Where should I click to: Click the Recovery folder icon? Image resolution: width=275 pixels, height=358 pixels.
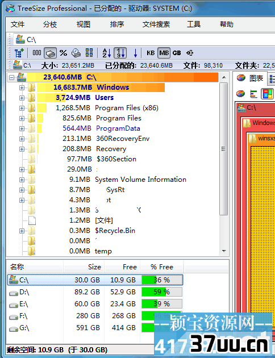[31, 149]
